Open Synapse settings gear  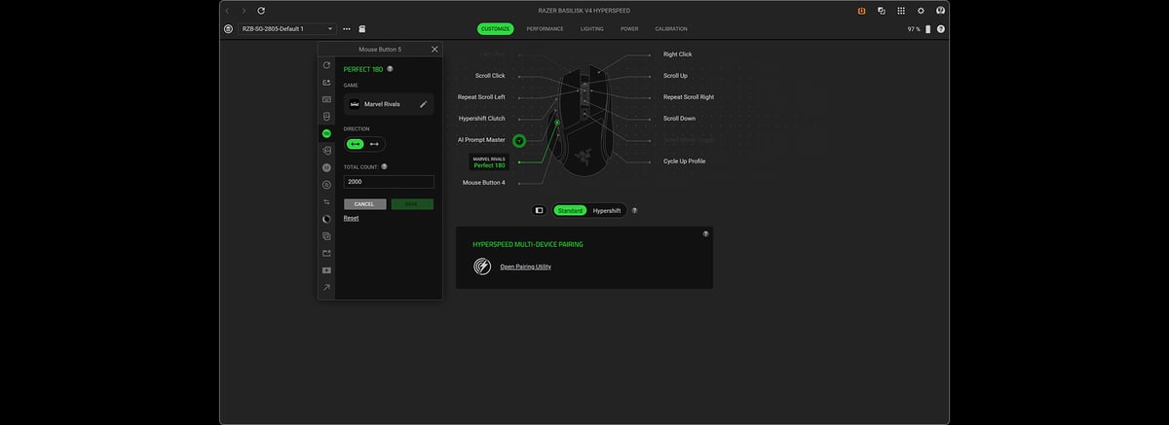pyautogui.click(x=921, y=10)
